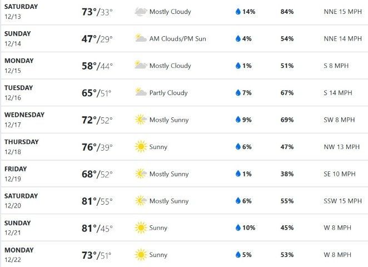Click the raindrop icon beside 9%

[238, 120]
